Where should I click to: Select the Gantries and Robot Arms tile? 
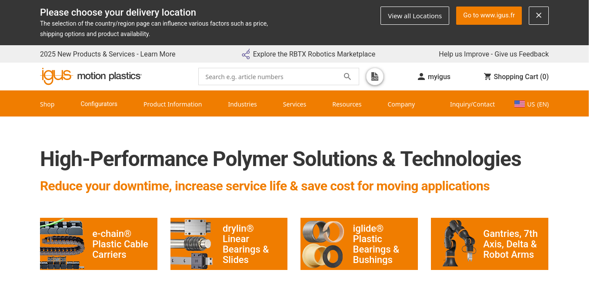pos(489,244)
